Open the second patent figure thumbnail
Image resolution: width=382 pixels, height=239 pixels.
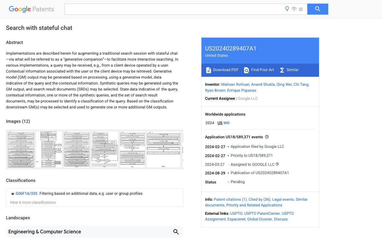(49, 149)
